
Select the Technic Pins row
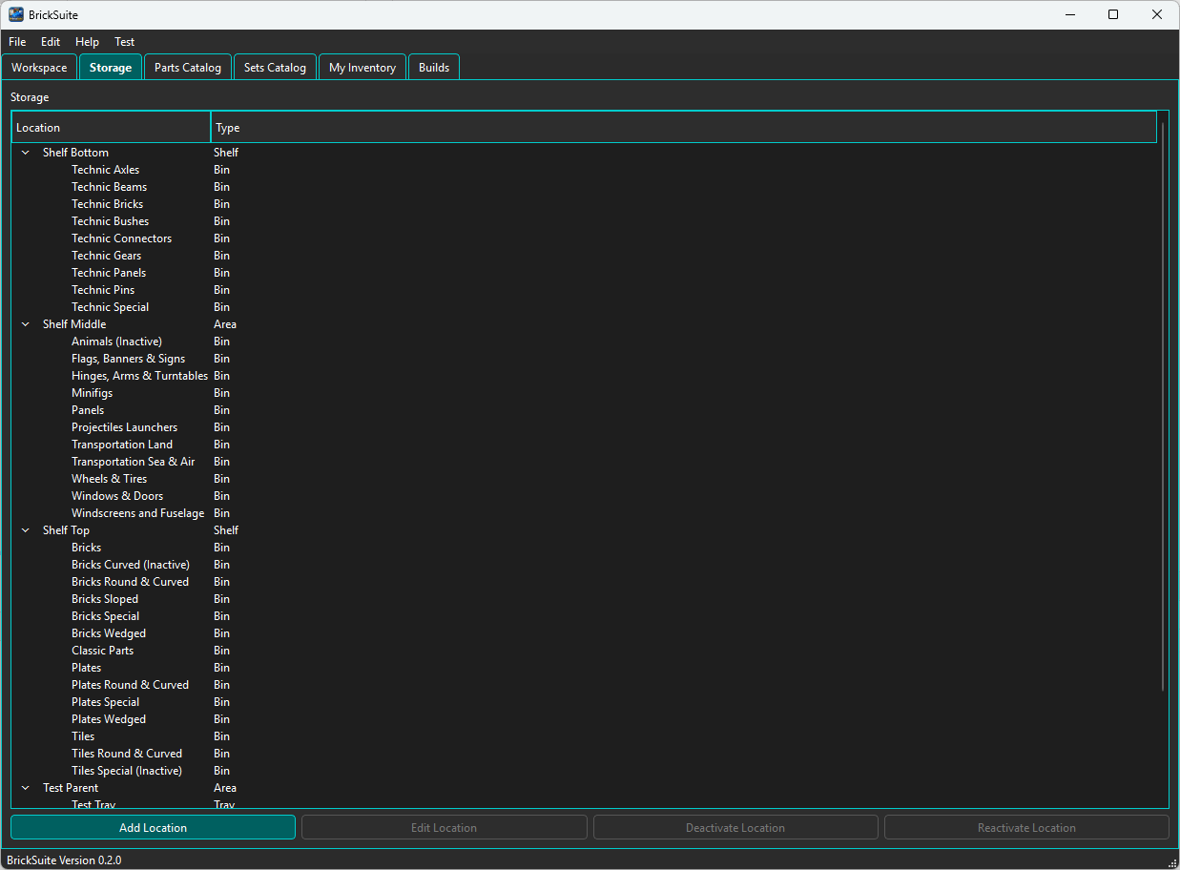(x=585, y=290)
